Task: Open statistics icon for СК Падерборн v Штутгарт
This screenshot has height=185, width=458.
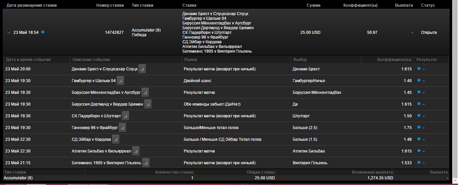Action: [125, 116]
